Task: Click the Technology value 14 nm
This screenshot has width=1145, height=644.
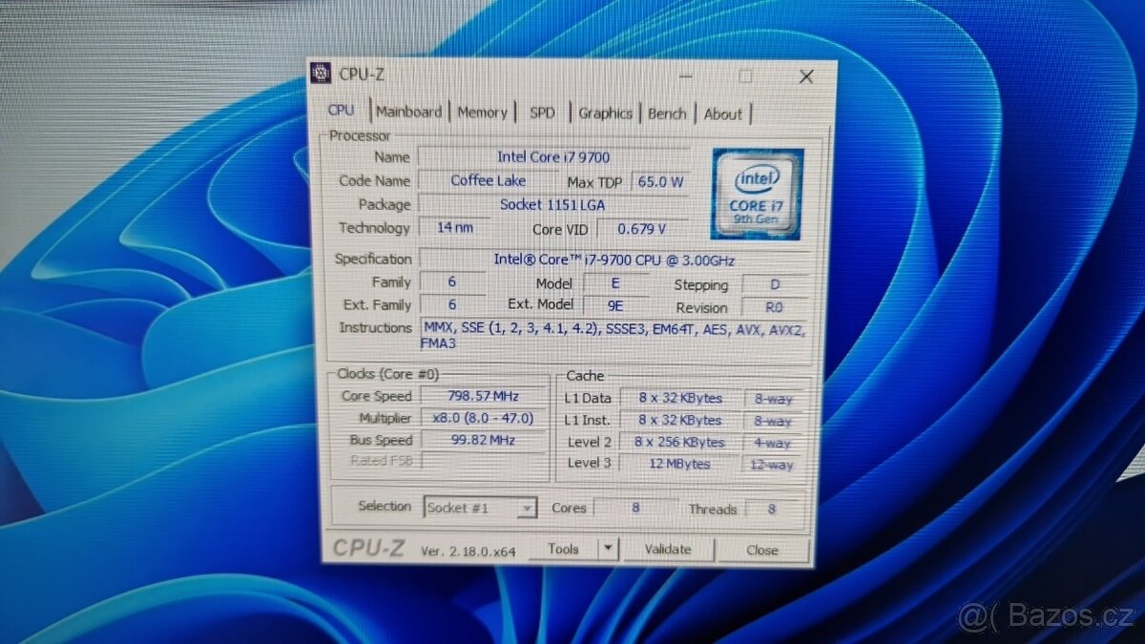Action: (x=454, y=227)
